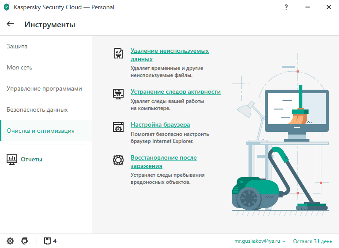Click the unused data cleanup icon
The width and height of the screenshot is (339, 248).
pos(118,53)
